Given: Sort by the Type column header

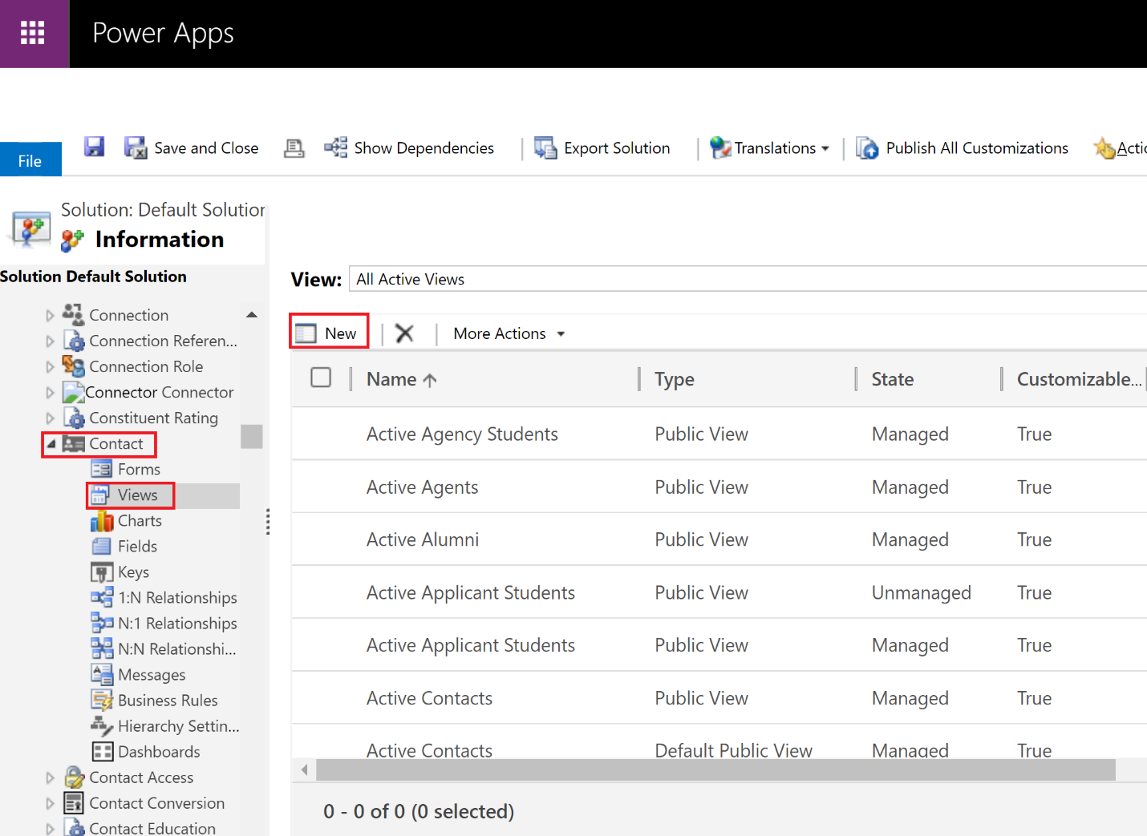Looking at the screenshot, I should (675, 379).
